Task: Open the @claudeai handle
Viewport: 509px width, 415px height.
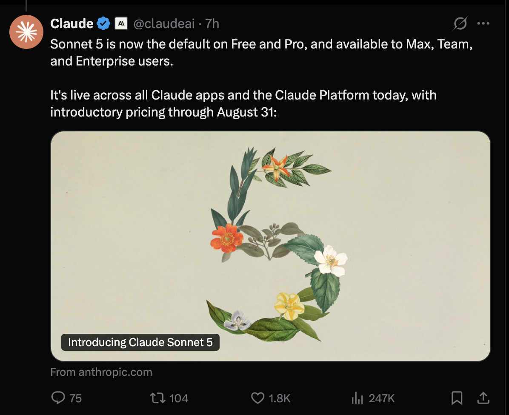Action: pyautogui.click(x=164, y=23)
